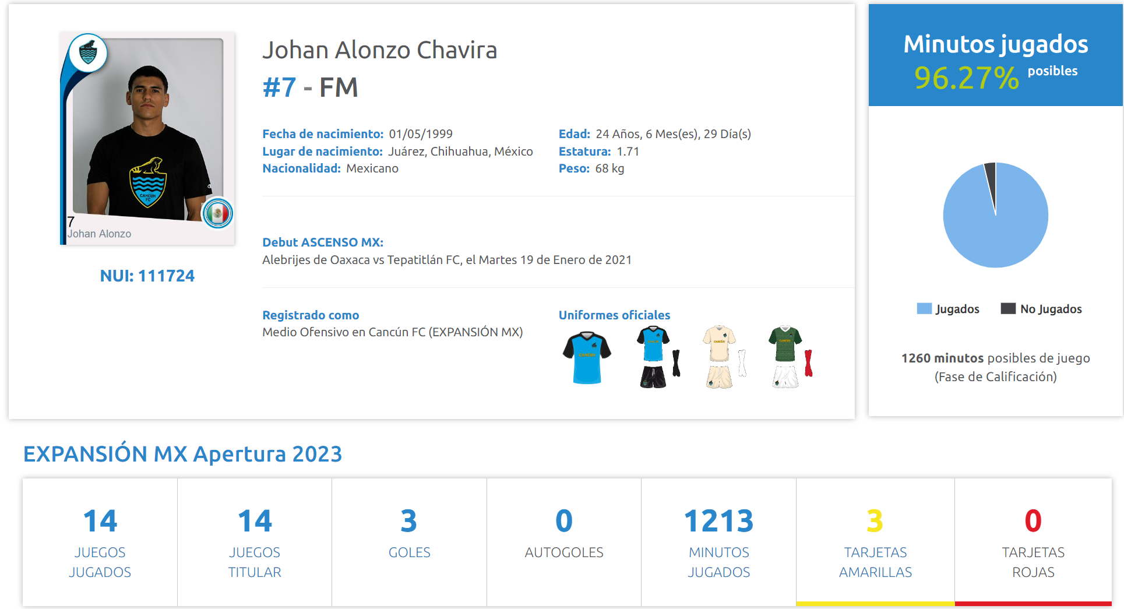Image resolution: width=1124 pixels, height=609 pixels.
Task: Click the EXPANSIÓN MX Apertura 2023 heading
Action: pyautogui.click(x=182, y=454)
